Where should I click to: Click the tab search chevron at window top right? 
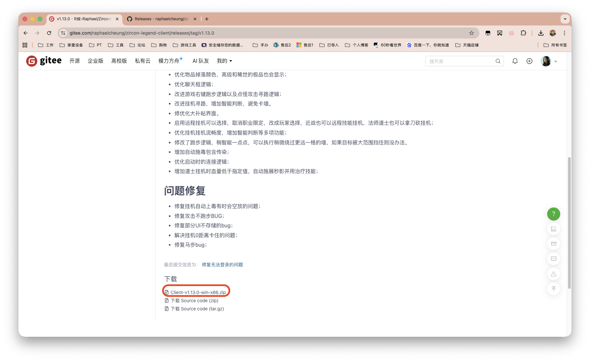pos(565,19)
